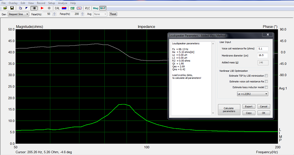Click the CAL calibration toolbar icon
294x155 pixels.
point(57,8)
